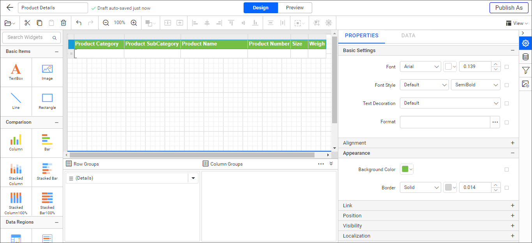
Task: Select the Stacked Column chart widget
Action: pyautogui.click(x=16, y=172)
